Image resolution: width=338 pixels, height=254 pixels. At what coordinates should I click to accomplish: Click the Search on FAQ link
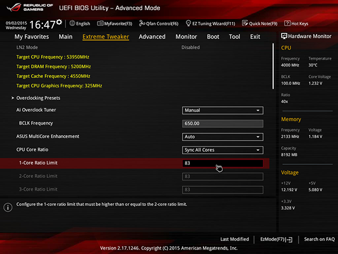point(319,239)
